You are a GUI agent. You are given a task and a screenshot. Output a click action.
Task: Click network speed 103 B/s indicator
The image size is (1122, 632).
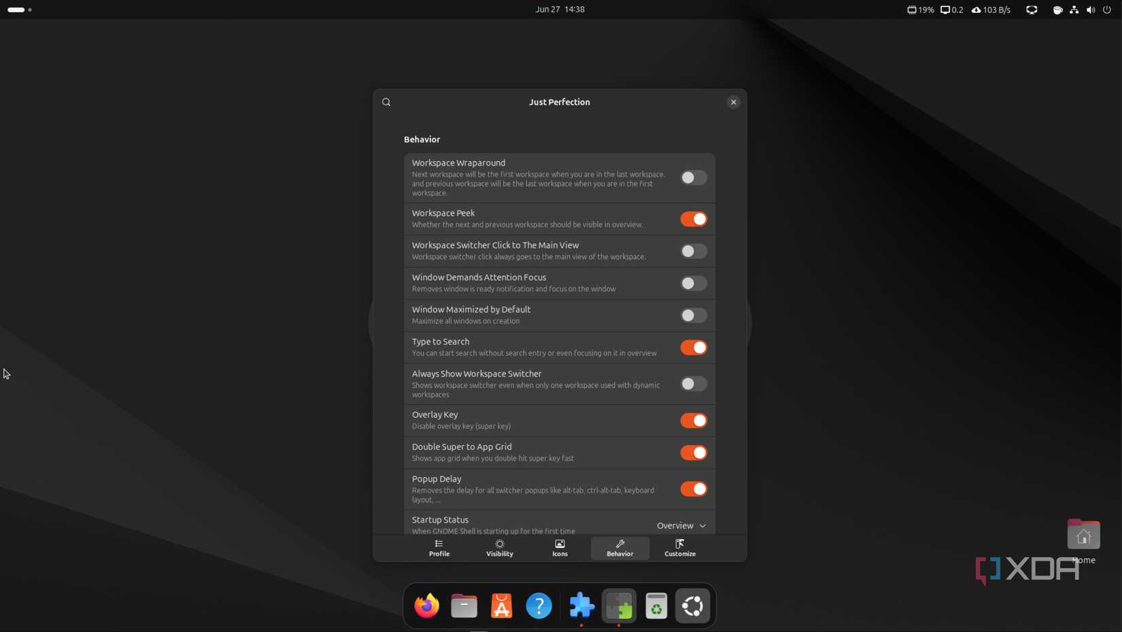pyautogui.click(x=991, y=10)
